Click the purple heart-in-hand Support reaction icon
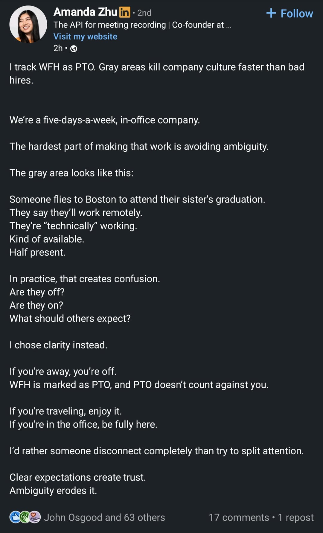Viewport: 323px width, 533px height. [x=35, y=517]
